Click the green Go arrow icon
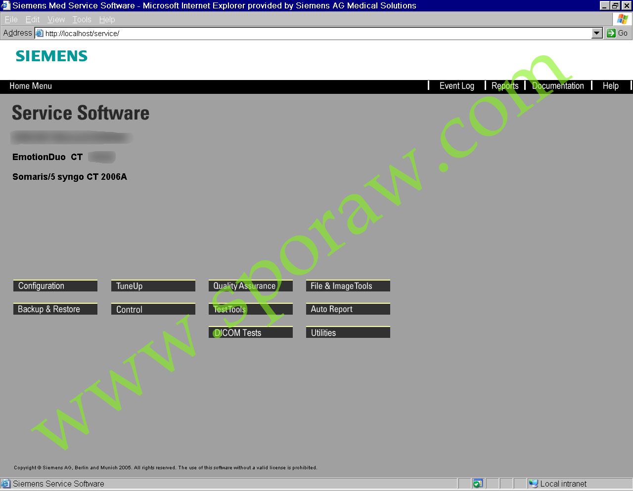Viewport: 633px width, 491px height. coord(611,33)
